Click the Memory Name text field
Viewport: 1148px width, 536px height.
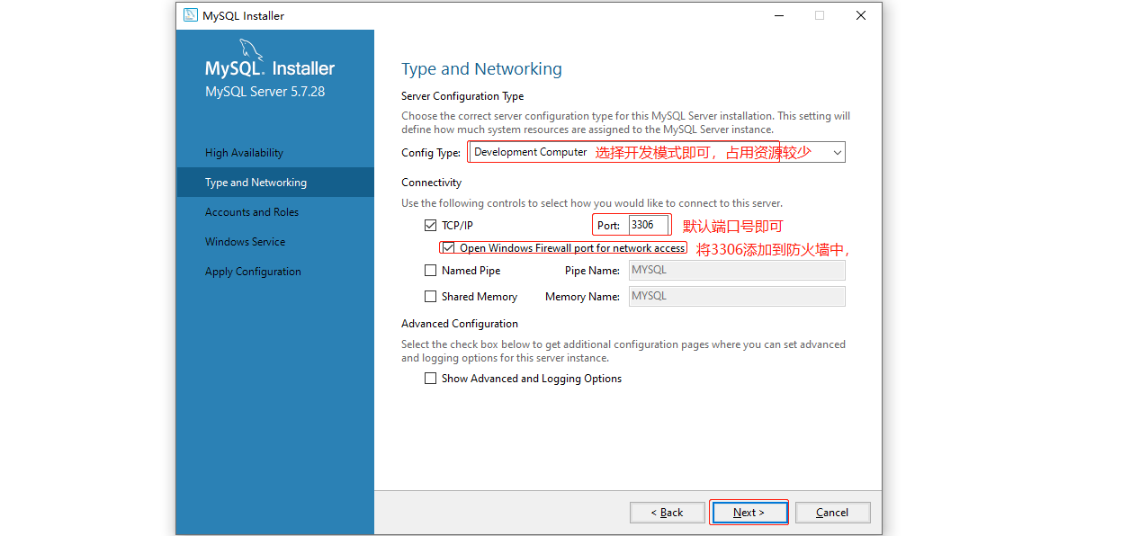(736, 297)
